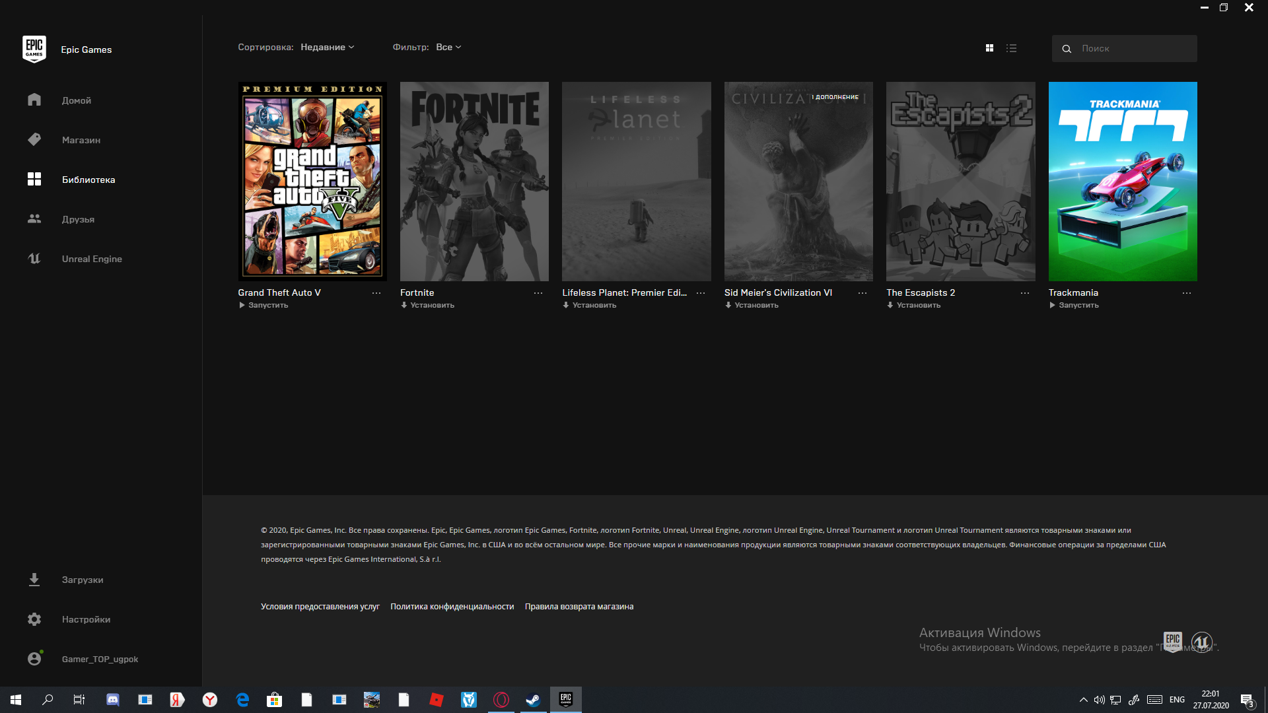The image size is (1268, 713).
Task: Open Civilization VI three-dot options menu
Action: pos(863,293)
